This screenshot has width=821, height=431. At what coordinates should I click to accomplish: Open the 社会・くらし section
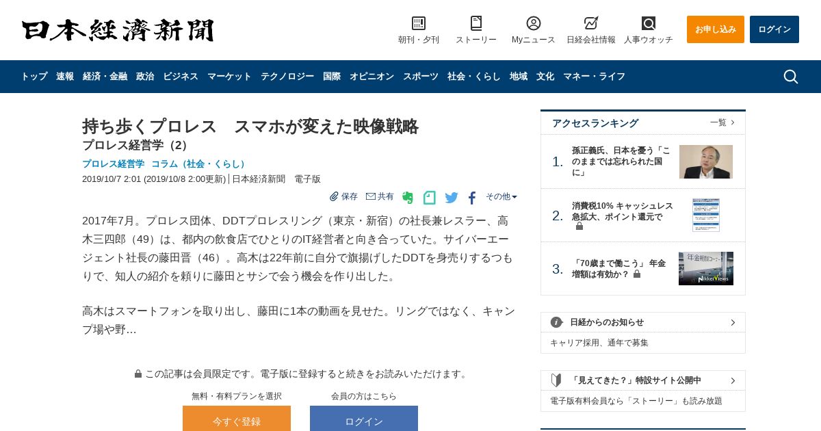(474, 77)
